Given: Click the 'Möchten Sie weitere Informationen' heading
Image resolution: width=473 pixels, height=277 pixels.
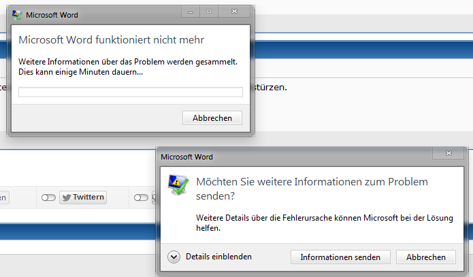Looking at the screenshot, I should coord(312,189).
